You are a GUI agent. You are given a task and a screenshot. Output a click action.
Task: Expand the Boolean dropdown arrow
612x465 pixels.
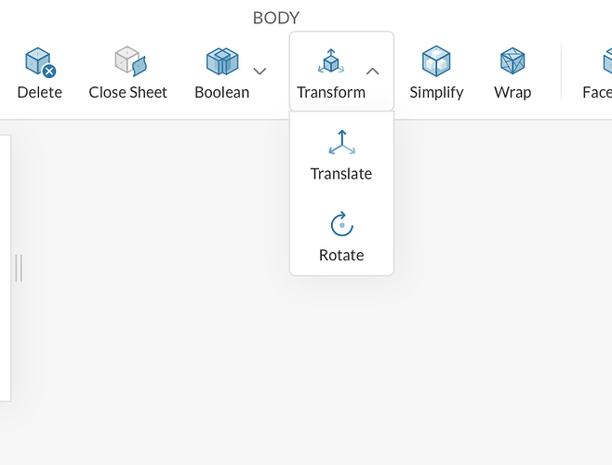pos(260,72)
